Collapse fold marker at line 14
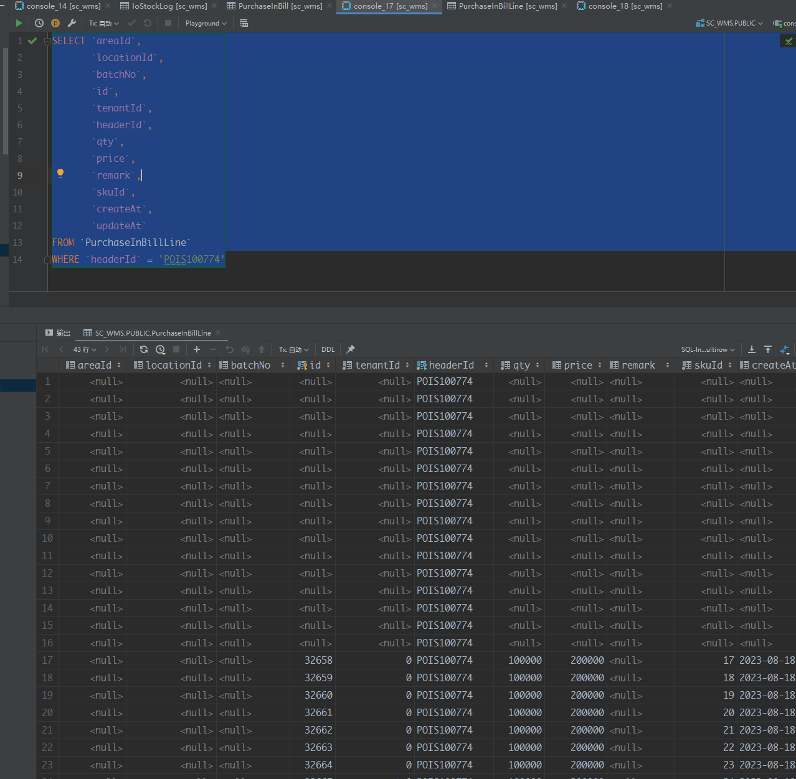 [47, 260]
